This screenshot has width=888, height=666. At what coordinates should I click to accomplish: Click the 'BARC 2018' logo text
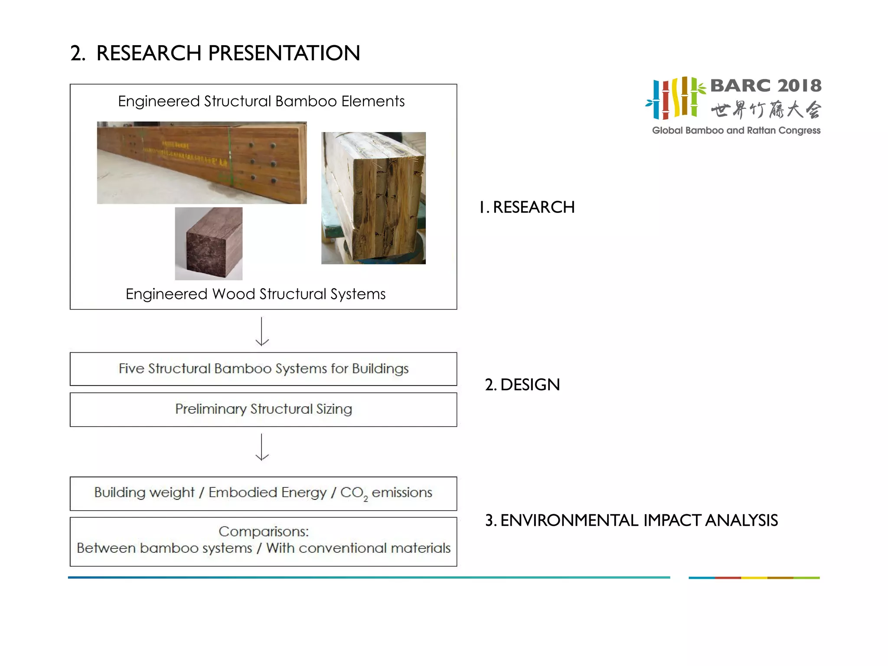coord(766,85)
